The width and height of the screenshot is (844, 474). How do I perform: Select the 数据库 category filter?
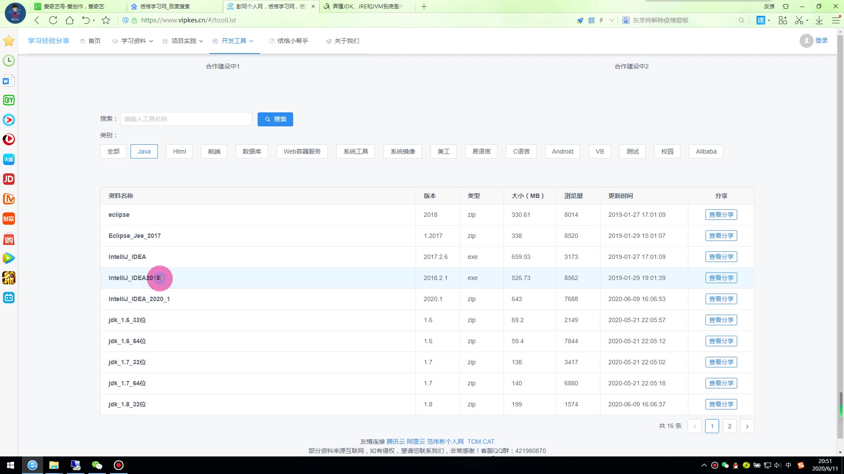coord(251,151)
